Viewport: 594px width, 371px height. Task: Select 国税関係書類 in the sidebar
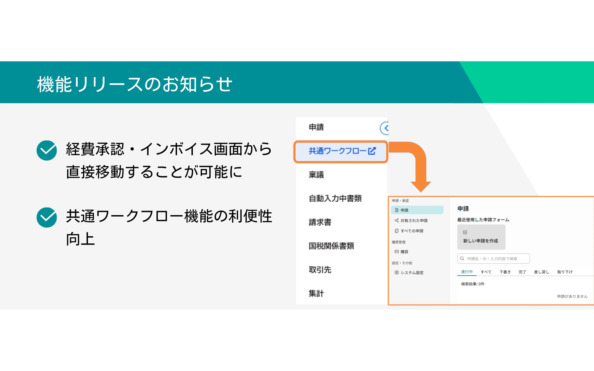point(331,246)
